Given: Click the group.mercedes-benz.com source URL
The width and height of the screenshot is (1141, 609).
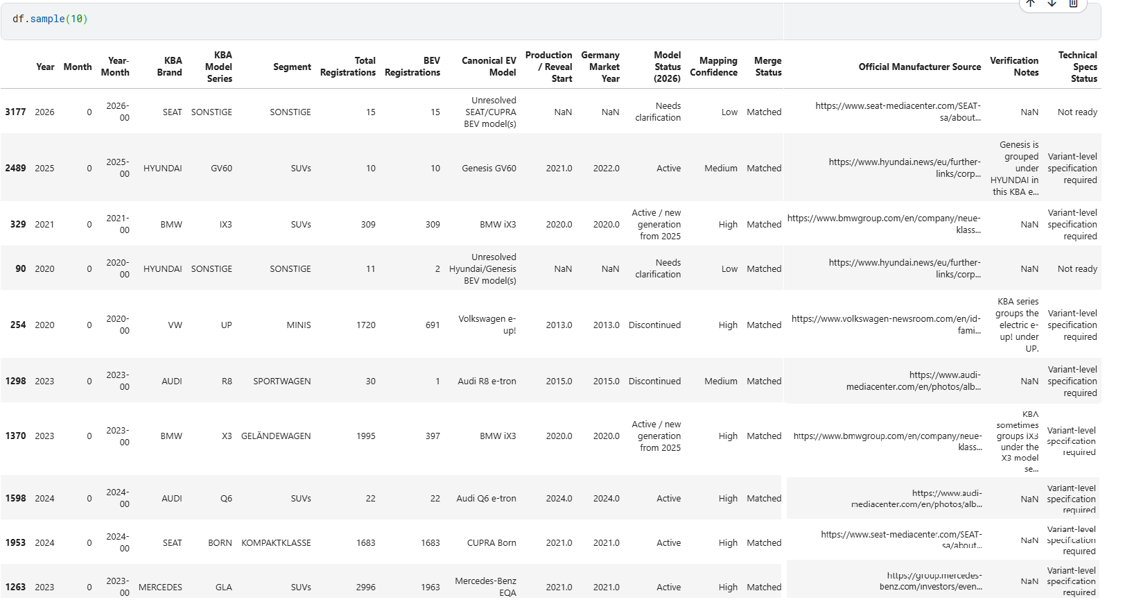Looking at the screenshot, I should click(x=931, y=581).
